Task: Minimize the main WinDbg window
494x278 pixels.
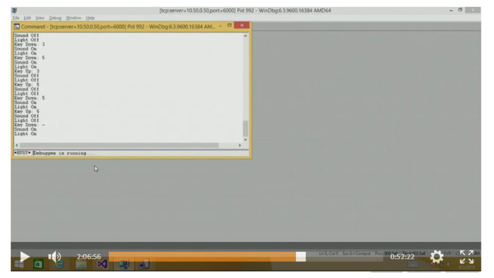Action: 451,11
